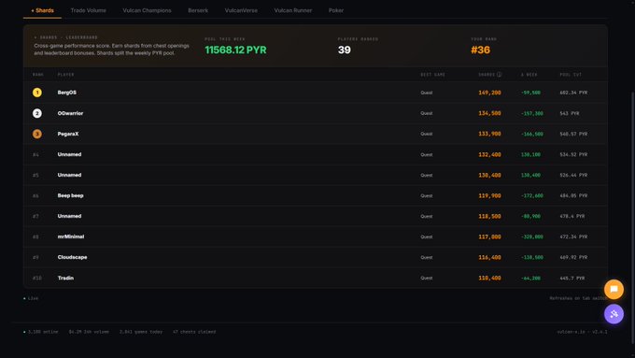
Task: Click the shares value 134,500
Action: point(489,113)
